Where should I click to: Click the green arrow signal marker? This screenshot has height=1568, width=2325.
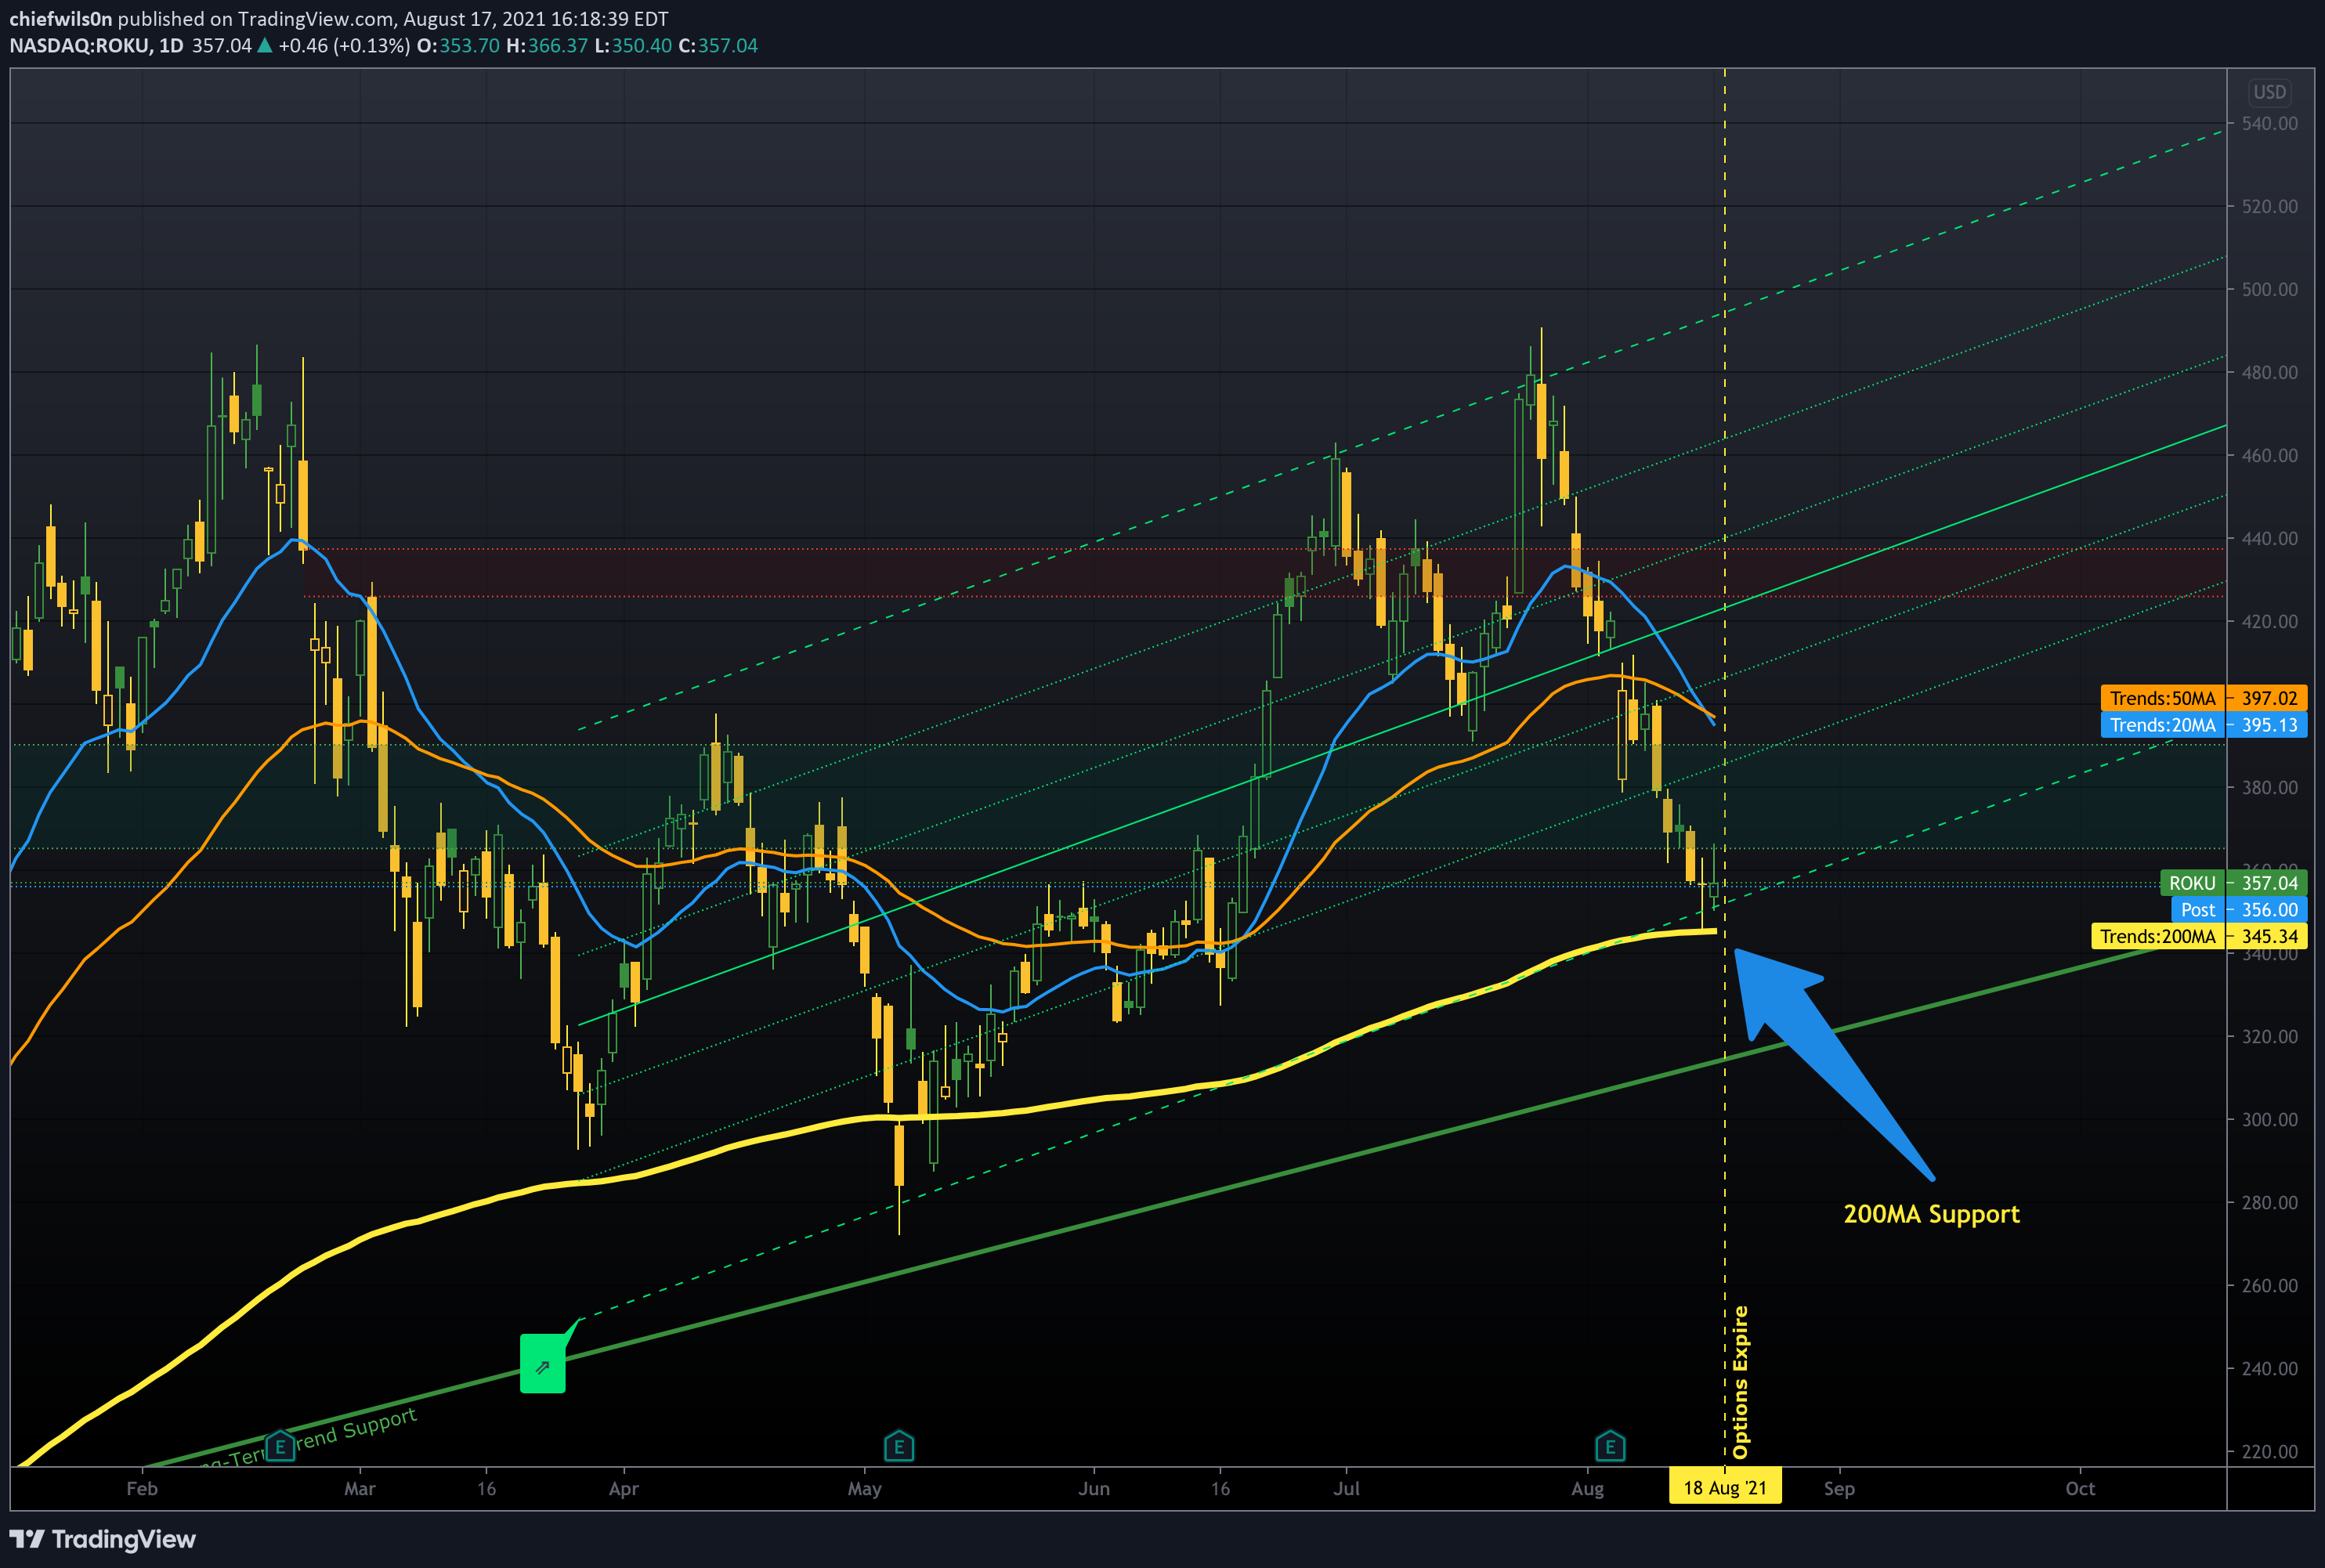click(x=543, y=1364)
